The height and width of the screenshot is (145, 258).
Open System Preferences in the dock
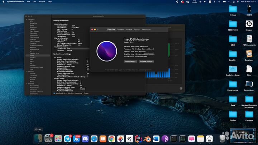click(48, 139)
